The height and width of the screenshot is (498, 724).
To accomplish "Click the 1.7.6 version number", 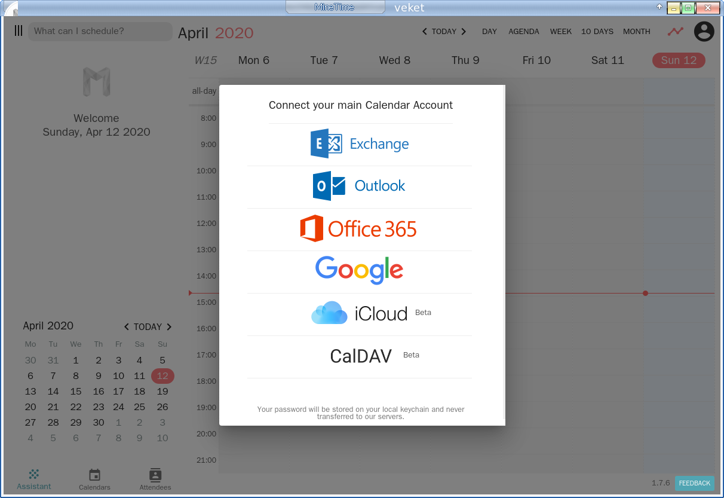I will click(x=661, y=483).
